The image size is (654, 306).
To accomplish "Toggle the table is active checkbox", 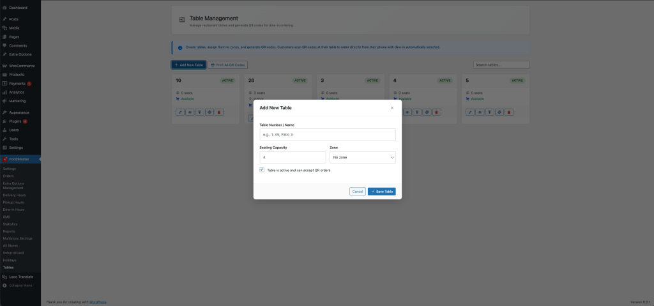I will (x=262, y=170).
